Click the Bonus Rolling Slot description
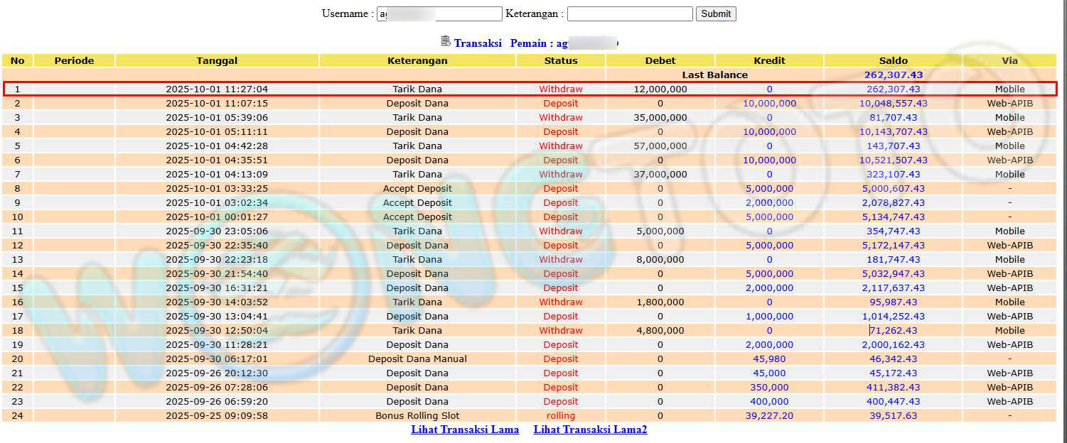Image resolution: width=1067 pixels, height=443 pixels. click(417, 415)
